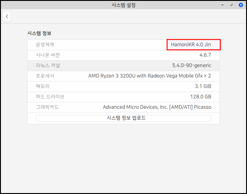Select the HamoniKR 4.0 Jin value

point(191,45)
